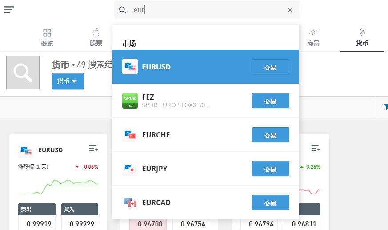Click EURUSD card flag icon
The height and width of the screenshot is (230, 388).
tap(26, 150)
